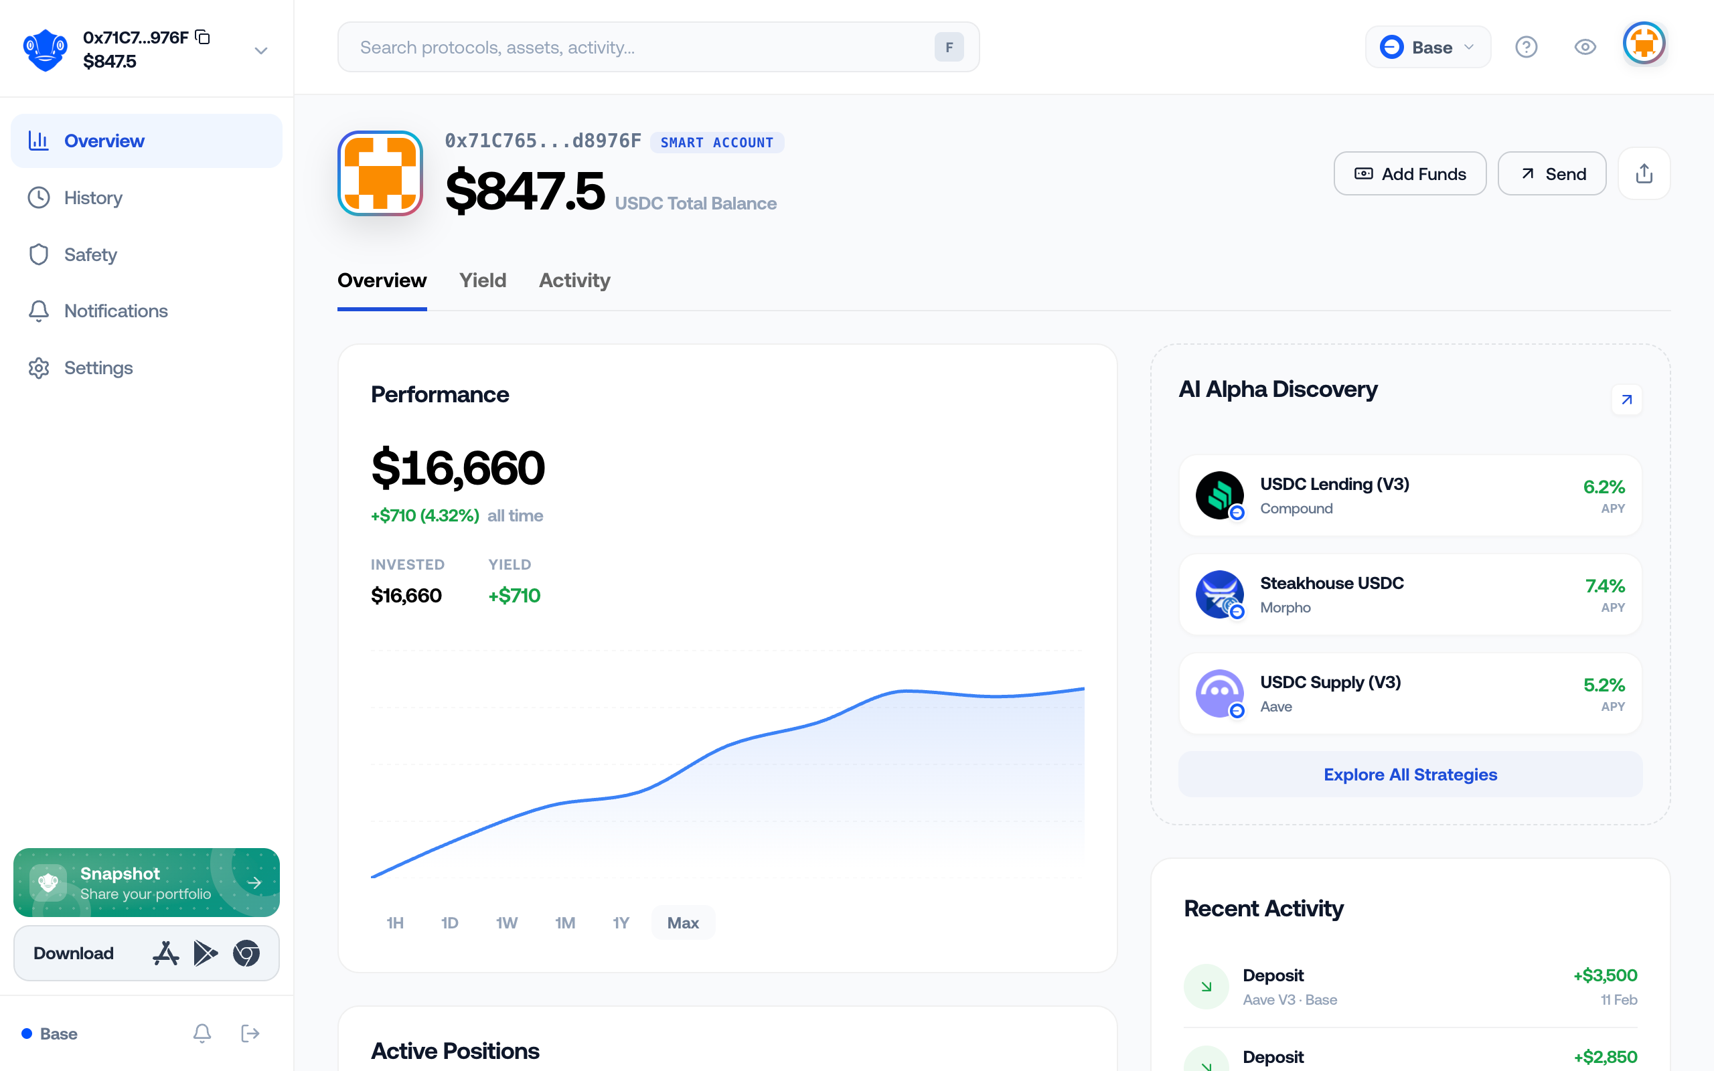Image resolution: width=1714 pixels, height=1071 pixels.
Task: Click the 5.2% APY value
Action: [x=1604, y=685]
